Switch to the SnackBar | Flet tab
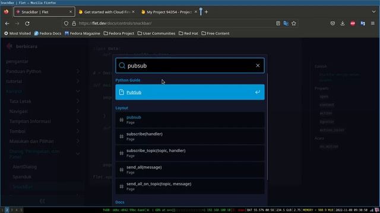The height and width of the screenshot is (213, 380). coord(44,12)
